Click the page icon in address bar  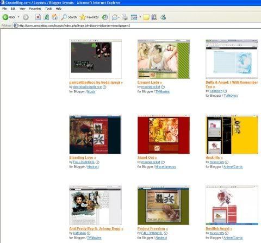click(x=16, y=26)
